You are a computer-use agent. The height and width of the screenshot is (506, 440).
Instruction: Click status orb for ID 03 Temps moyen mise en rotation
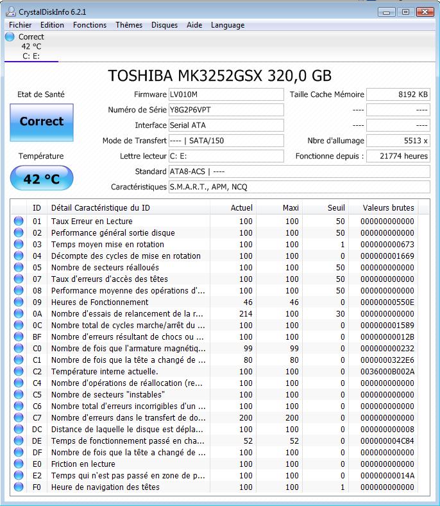[19, 244]
